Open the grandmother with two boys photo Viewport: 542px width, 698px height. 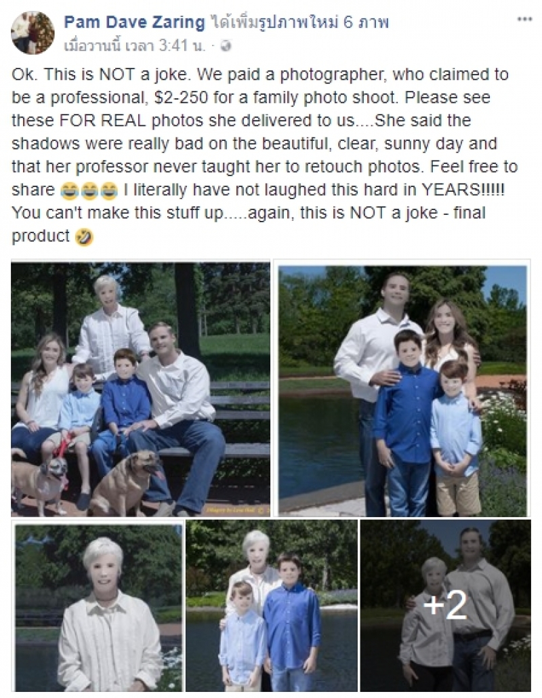(x=272, y=606)
